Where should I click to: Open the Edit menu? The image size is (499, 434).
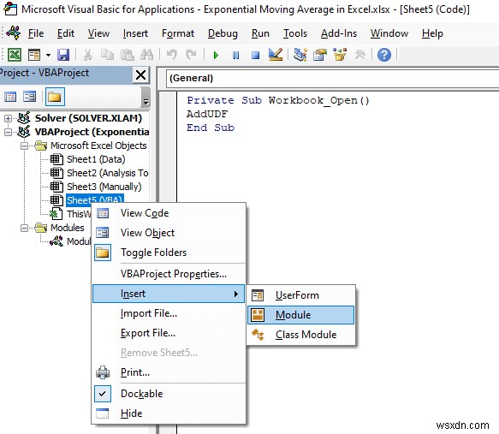66,33
